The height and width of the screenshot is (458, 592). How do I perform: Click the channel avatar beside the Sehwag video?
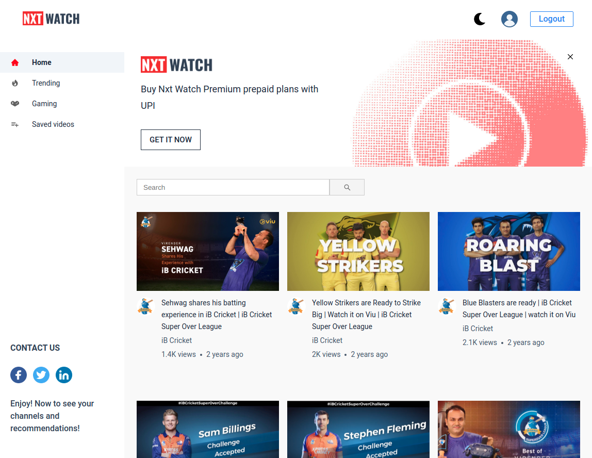(145, 306)
